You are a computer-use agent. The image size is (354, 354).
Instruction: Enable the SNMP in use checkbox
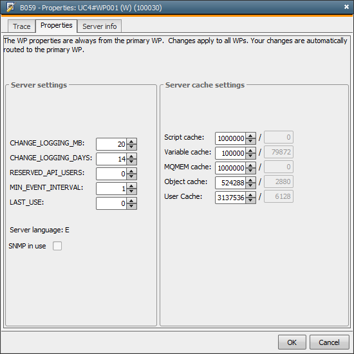coord(57,246)
